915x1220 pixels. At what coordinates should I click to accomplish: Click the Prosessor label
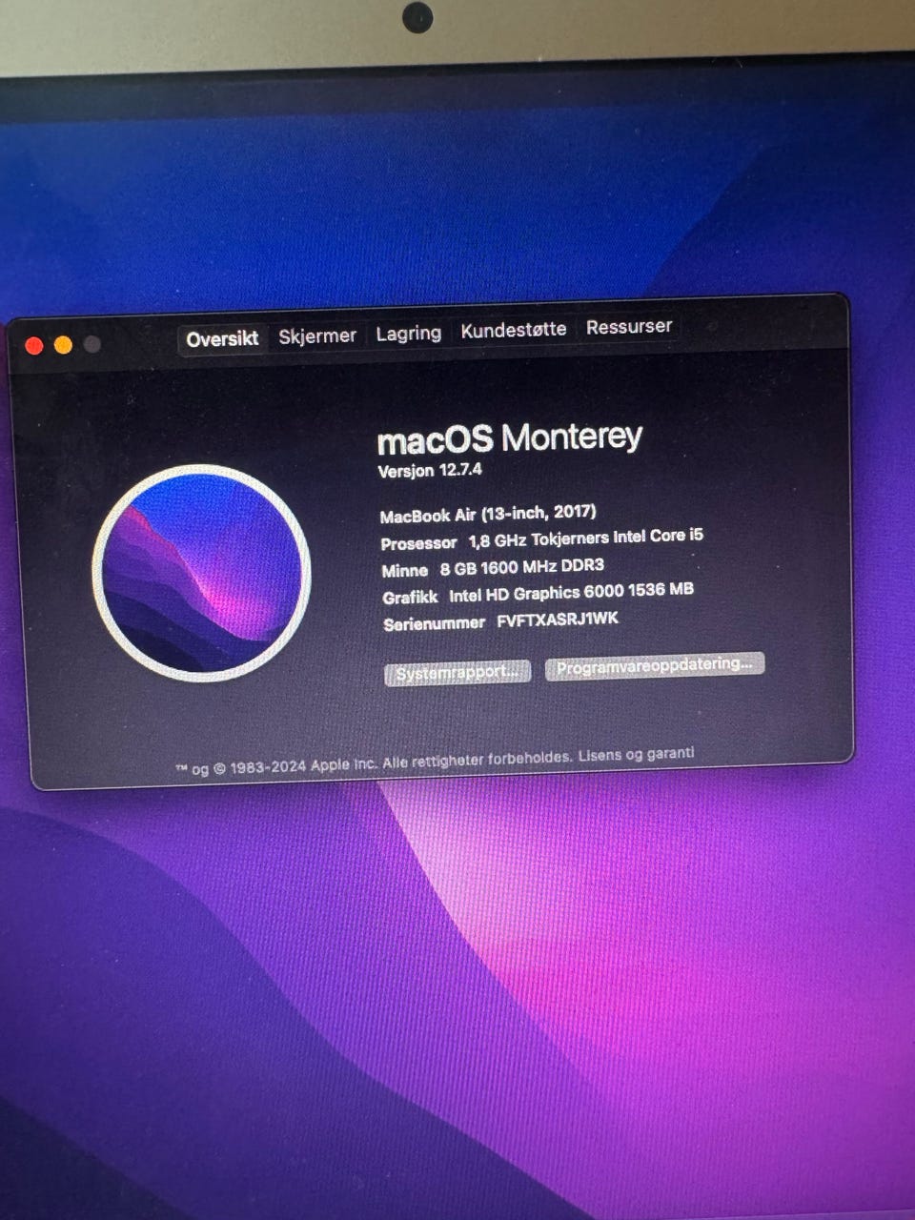pyautogui.click(x=418, y=543)
